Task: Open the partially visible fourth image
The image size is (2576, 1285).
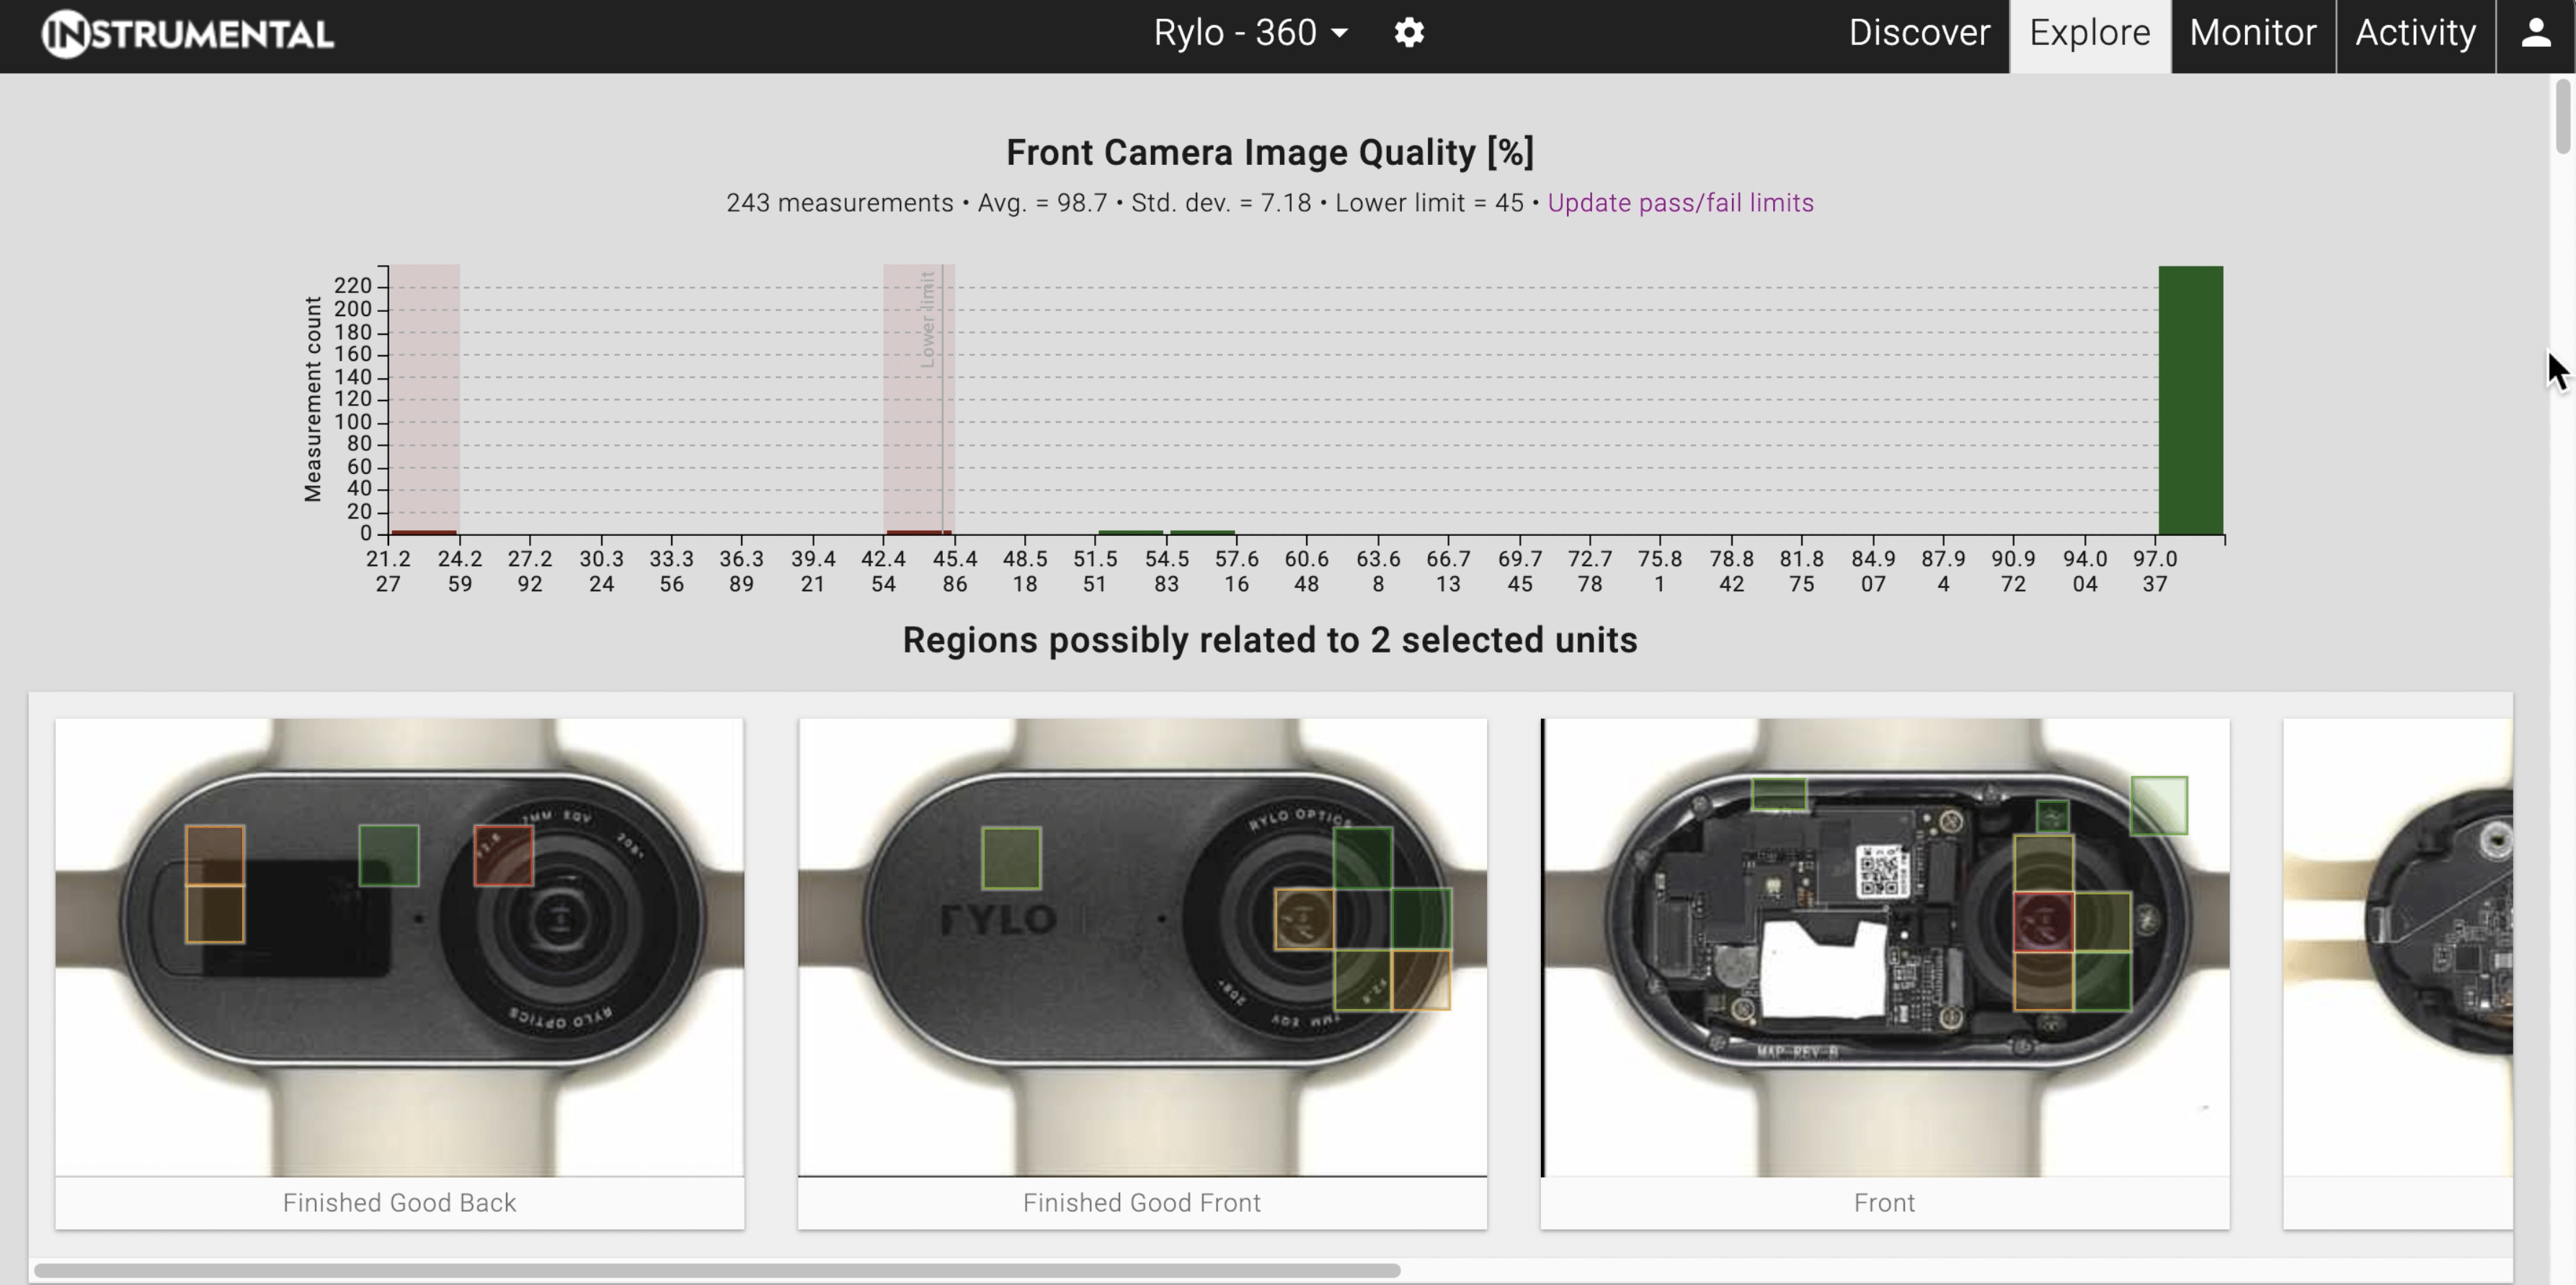Action: (x=2397, y=946)
